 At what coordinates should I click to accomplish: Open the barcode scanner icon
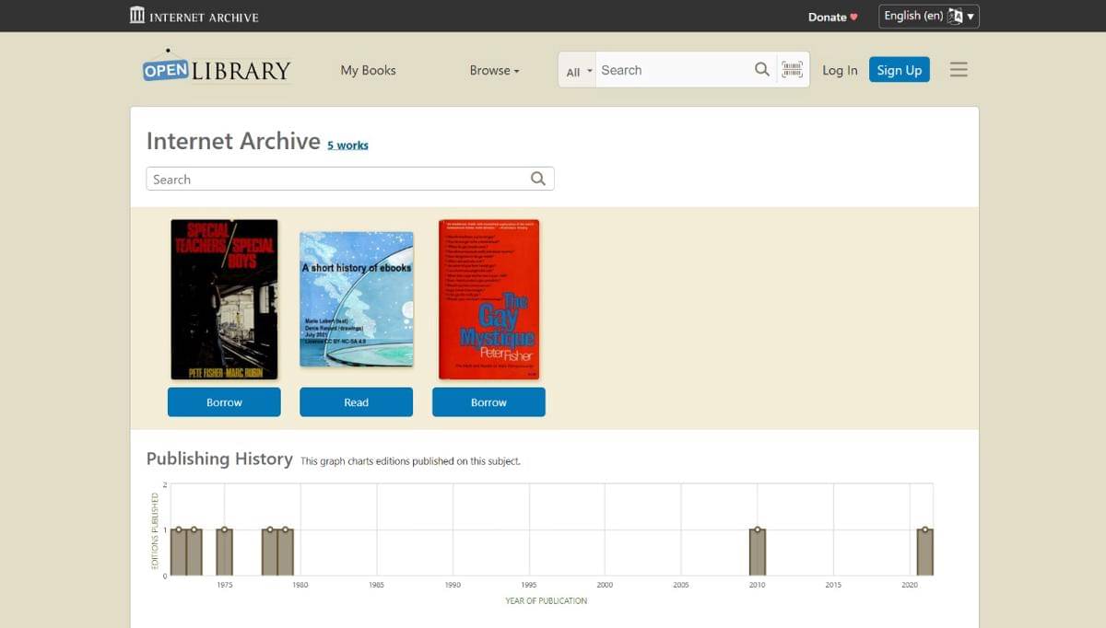click(792, 70)
